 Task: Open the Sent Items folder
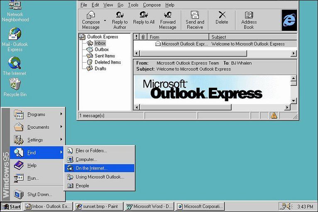[101, 56]
